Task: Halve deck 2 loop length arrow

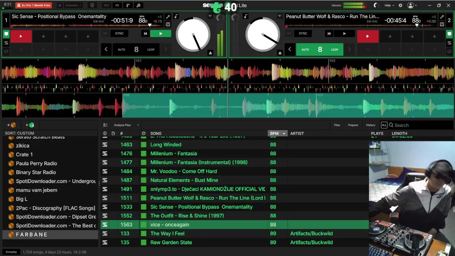Action: pyautogui.click(x=289, y=49)
